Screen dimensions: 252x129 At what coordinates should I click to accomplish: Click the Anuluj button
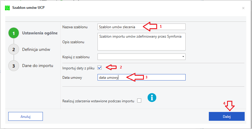pos(26,116)
